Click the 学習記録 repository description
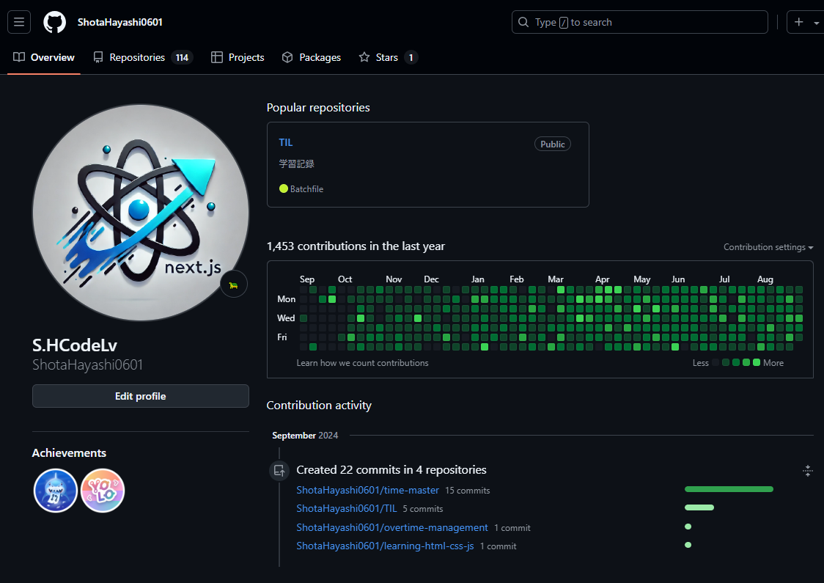The width and height of the screenshot is (824, 583). pos(296,164)
